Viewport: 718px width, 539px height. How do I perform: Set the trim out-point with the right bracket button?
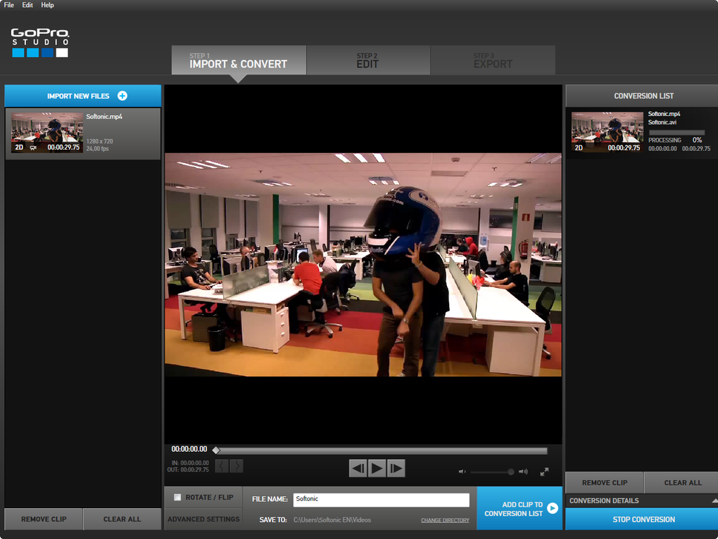pos(237,467)
